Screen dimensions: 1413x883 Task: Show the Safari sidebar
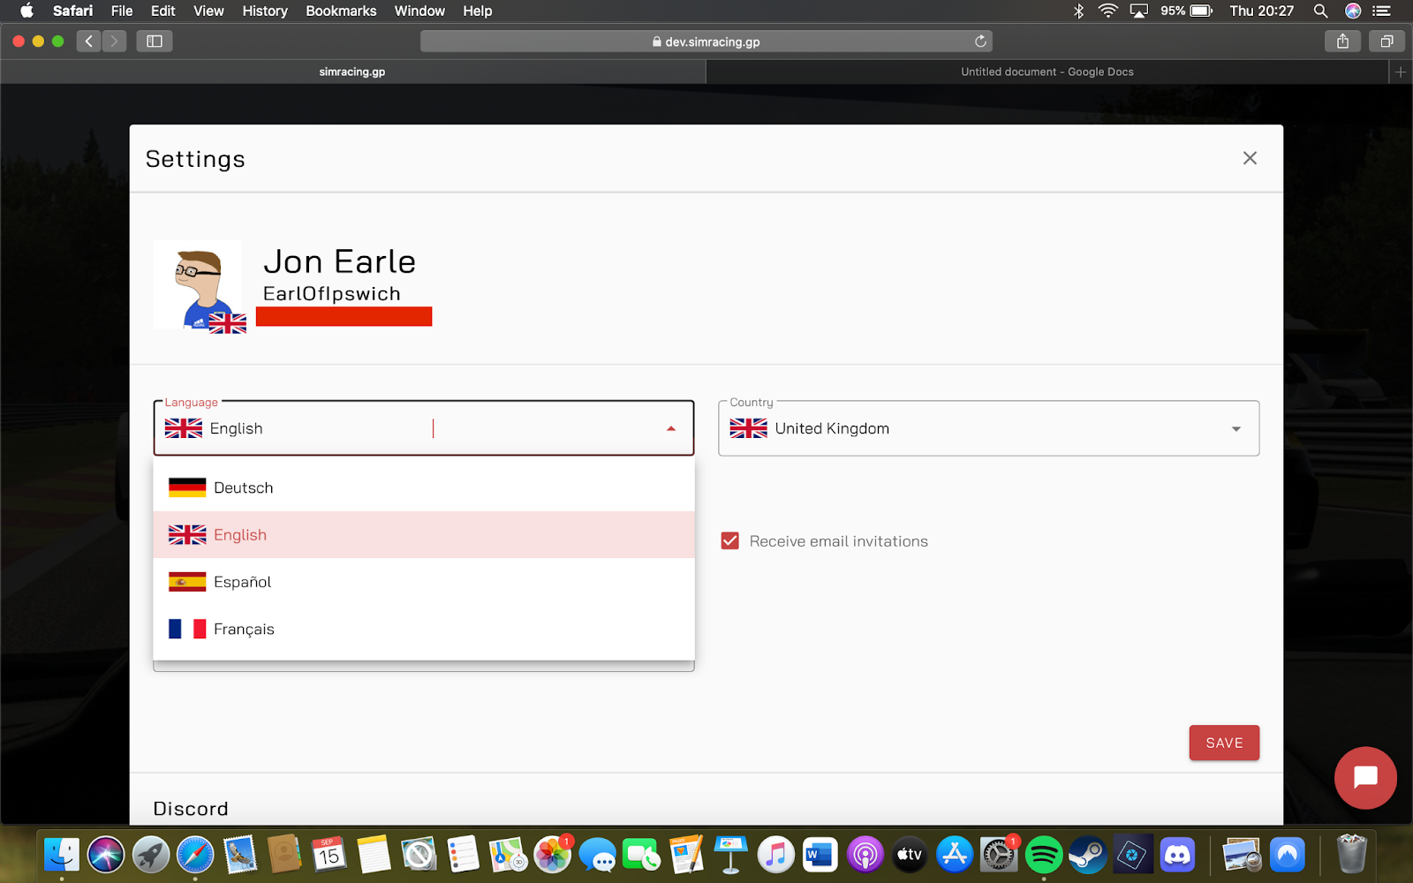point(155,42)
